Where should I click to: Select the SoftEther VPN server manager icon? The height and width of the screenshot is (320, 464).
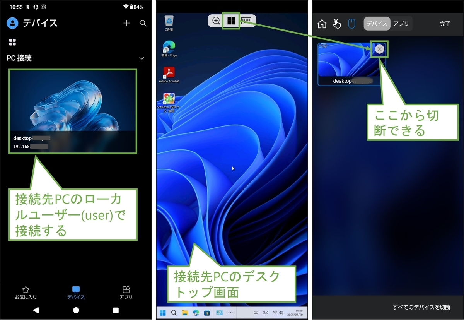(169, 103)
